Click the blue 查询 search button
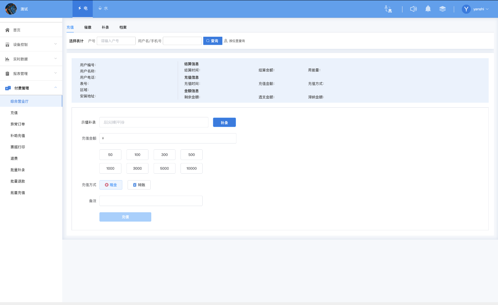This screenshot has height=305, width=498. point(213,41)
